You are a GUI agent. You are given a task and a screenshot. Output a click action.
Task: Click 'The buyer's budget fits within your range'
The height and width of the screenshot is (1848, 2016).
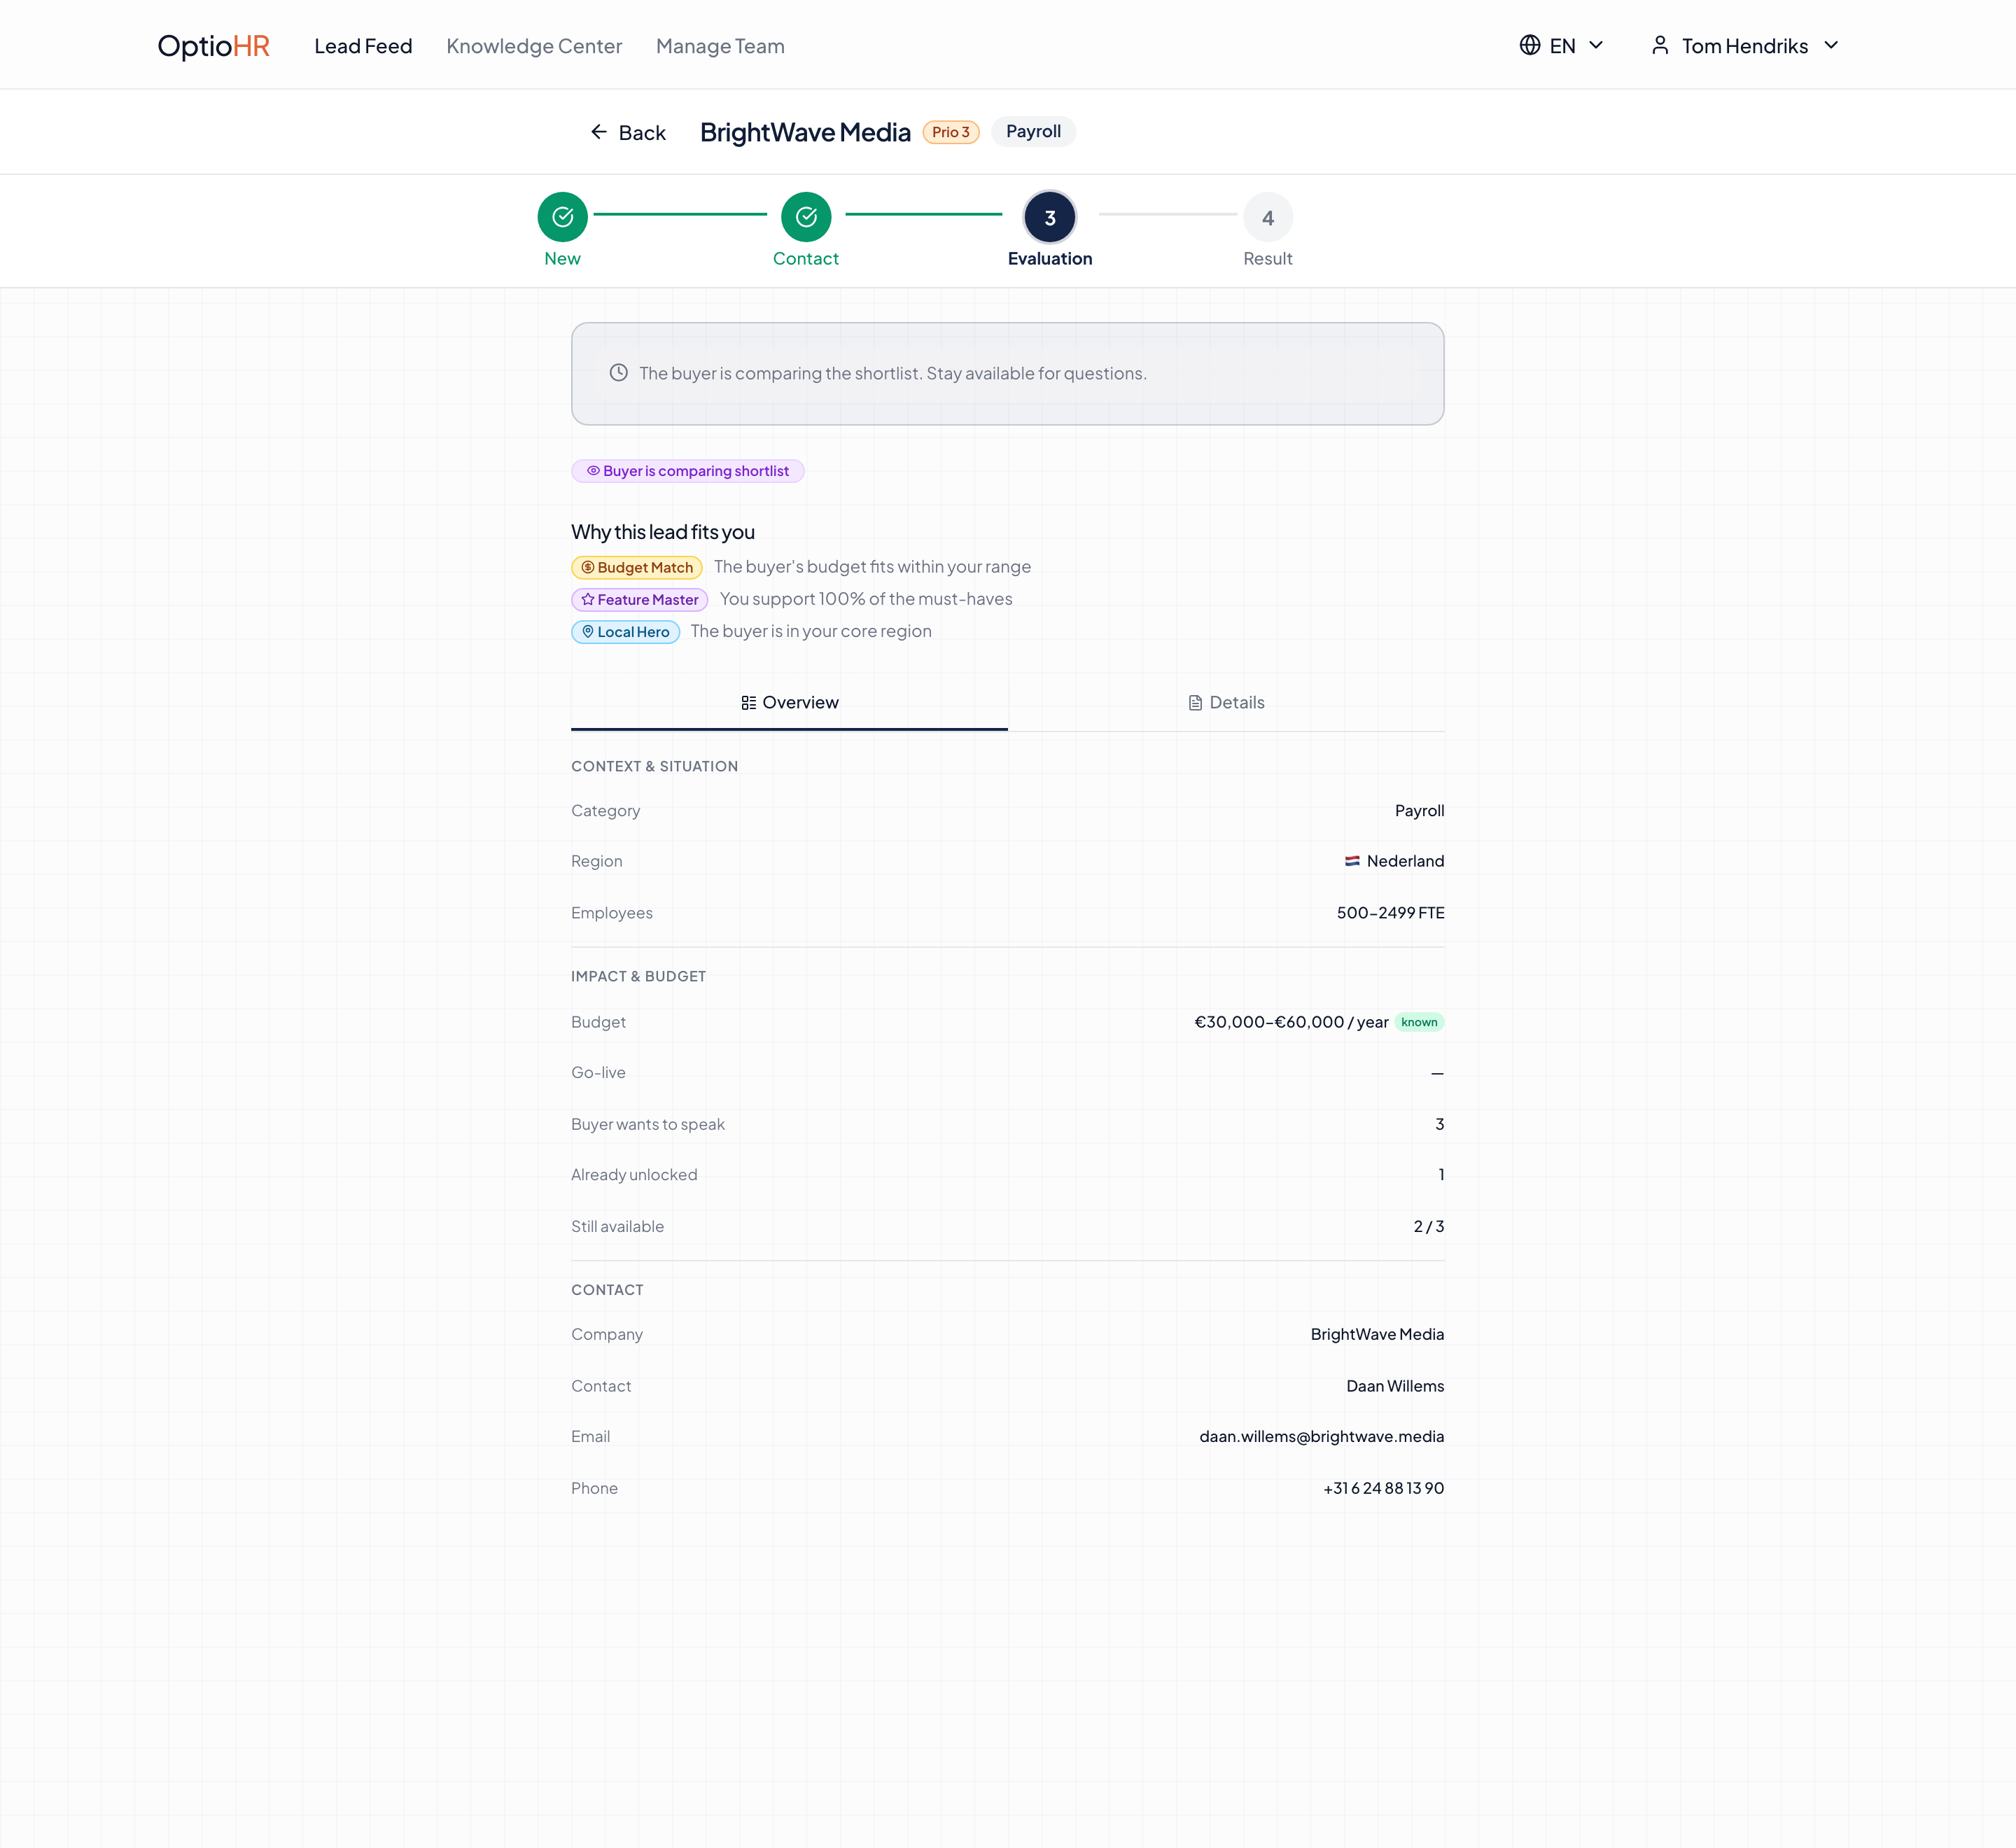coord(872,567)
